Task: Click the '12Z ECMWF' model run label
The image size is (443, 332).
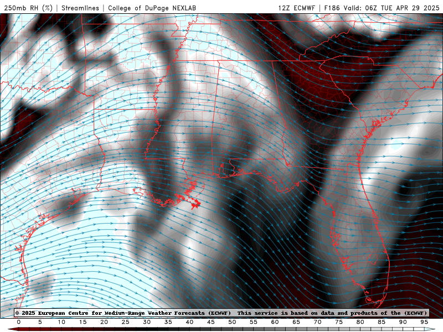Action: (x=296, y=8)
